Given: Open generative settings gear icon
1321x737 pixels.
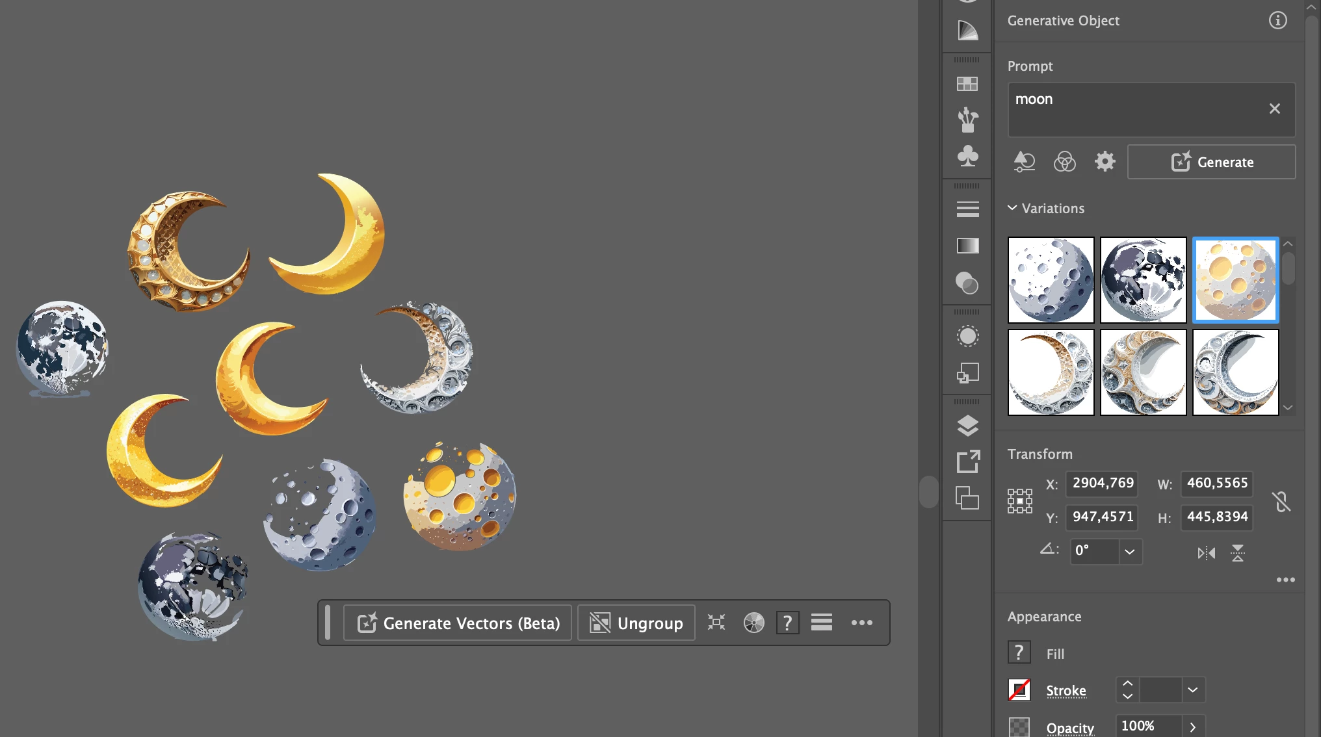Looking at the screenshot, I should click(1105, 161).
